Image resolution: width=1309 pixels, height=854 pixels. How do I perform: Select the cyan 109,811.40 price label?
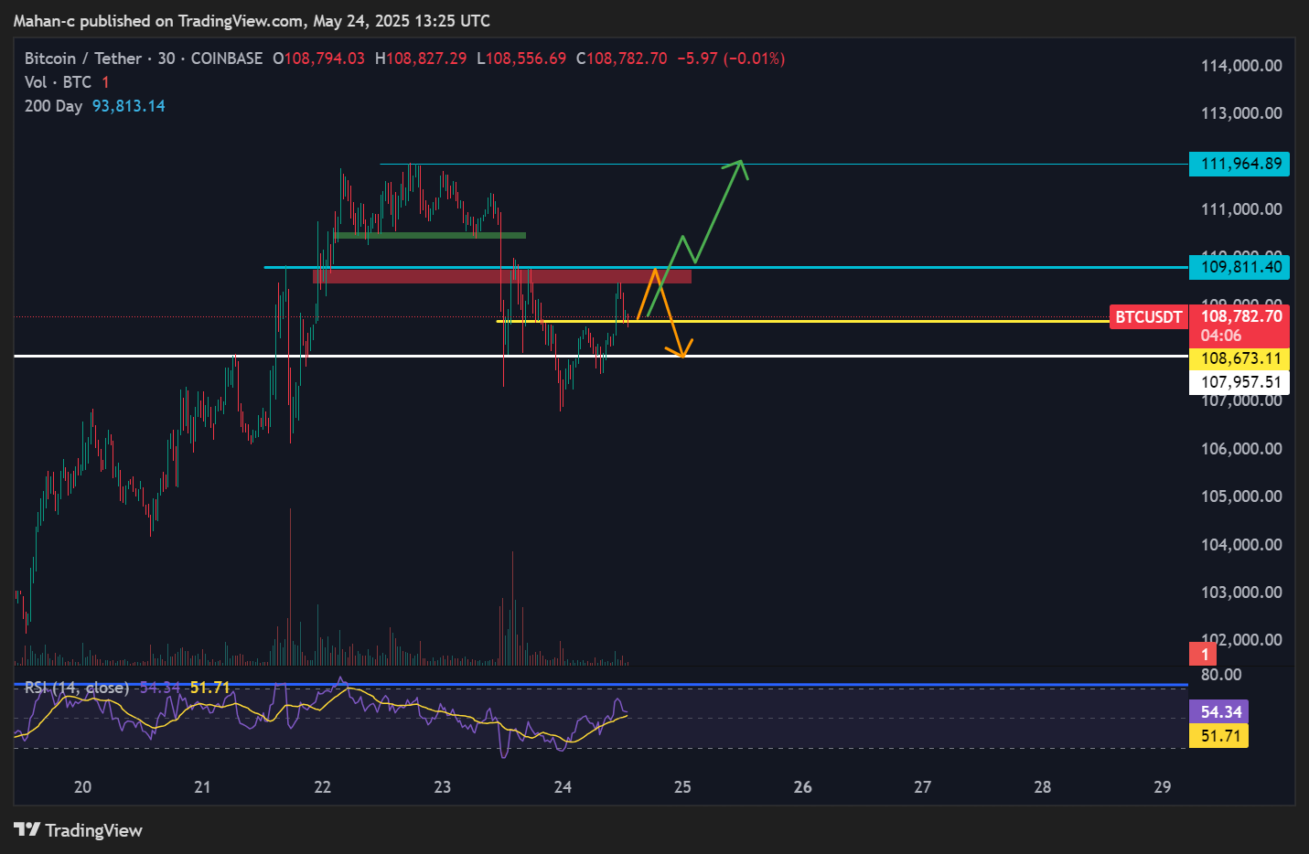pyautogui.click(x=1239, y=267)
